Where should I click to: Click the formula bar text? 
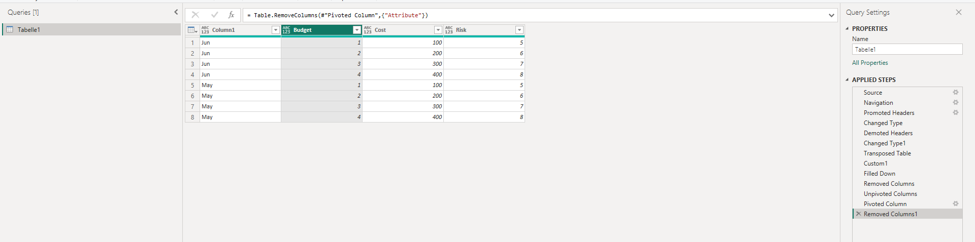[x=338, y=15]
